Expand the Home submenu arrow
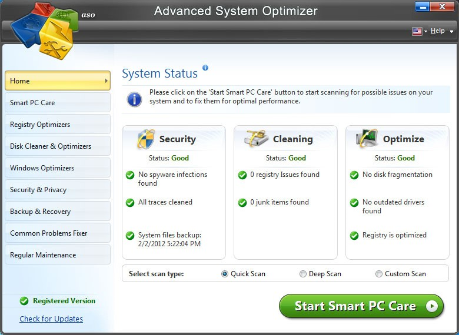This screenshot has height=335, width=459. [x=107, y=81]
